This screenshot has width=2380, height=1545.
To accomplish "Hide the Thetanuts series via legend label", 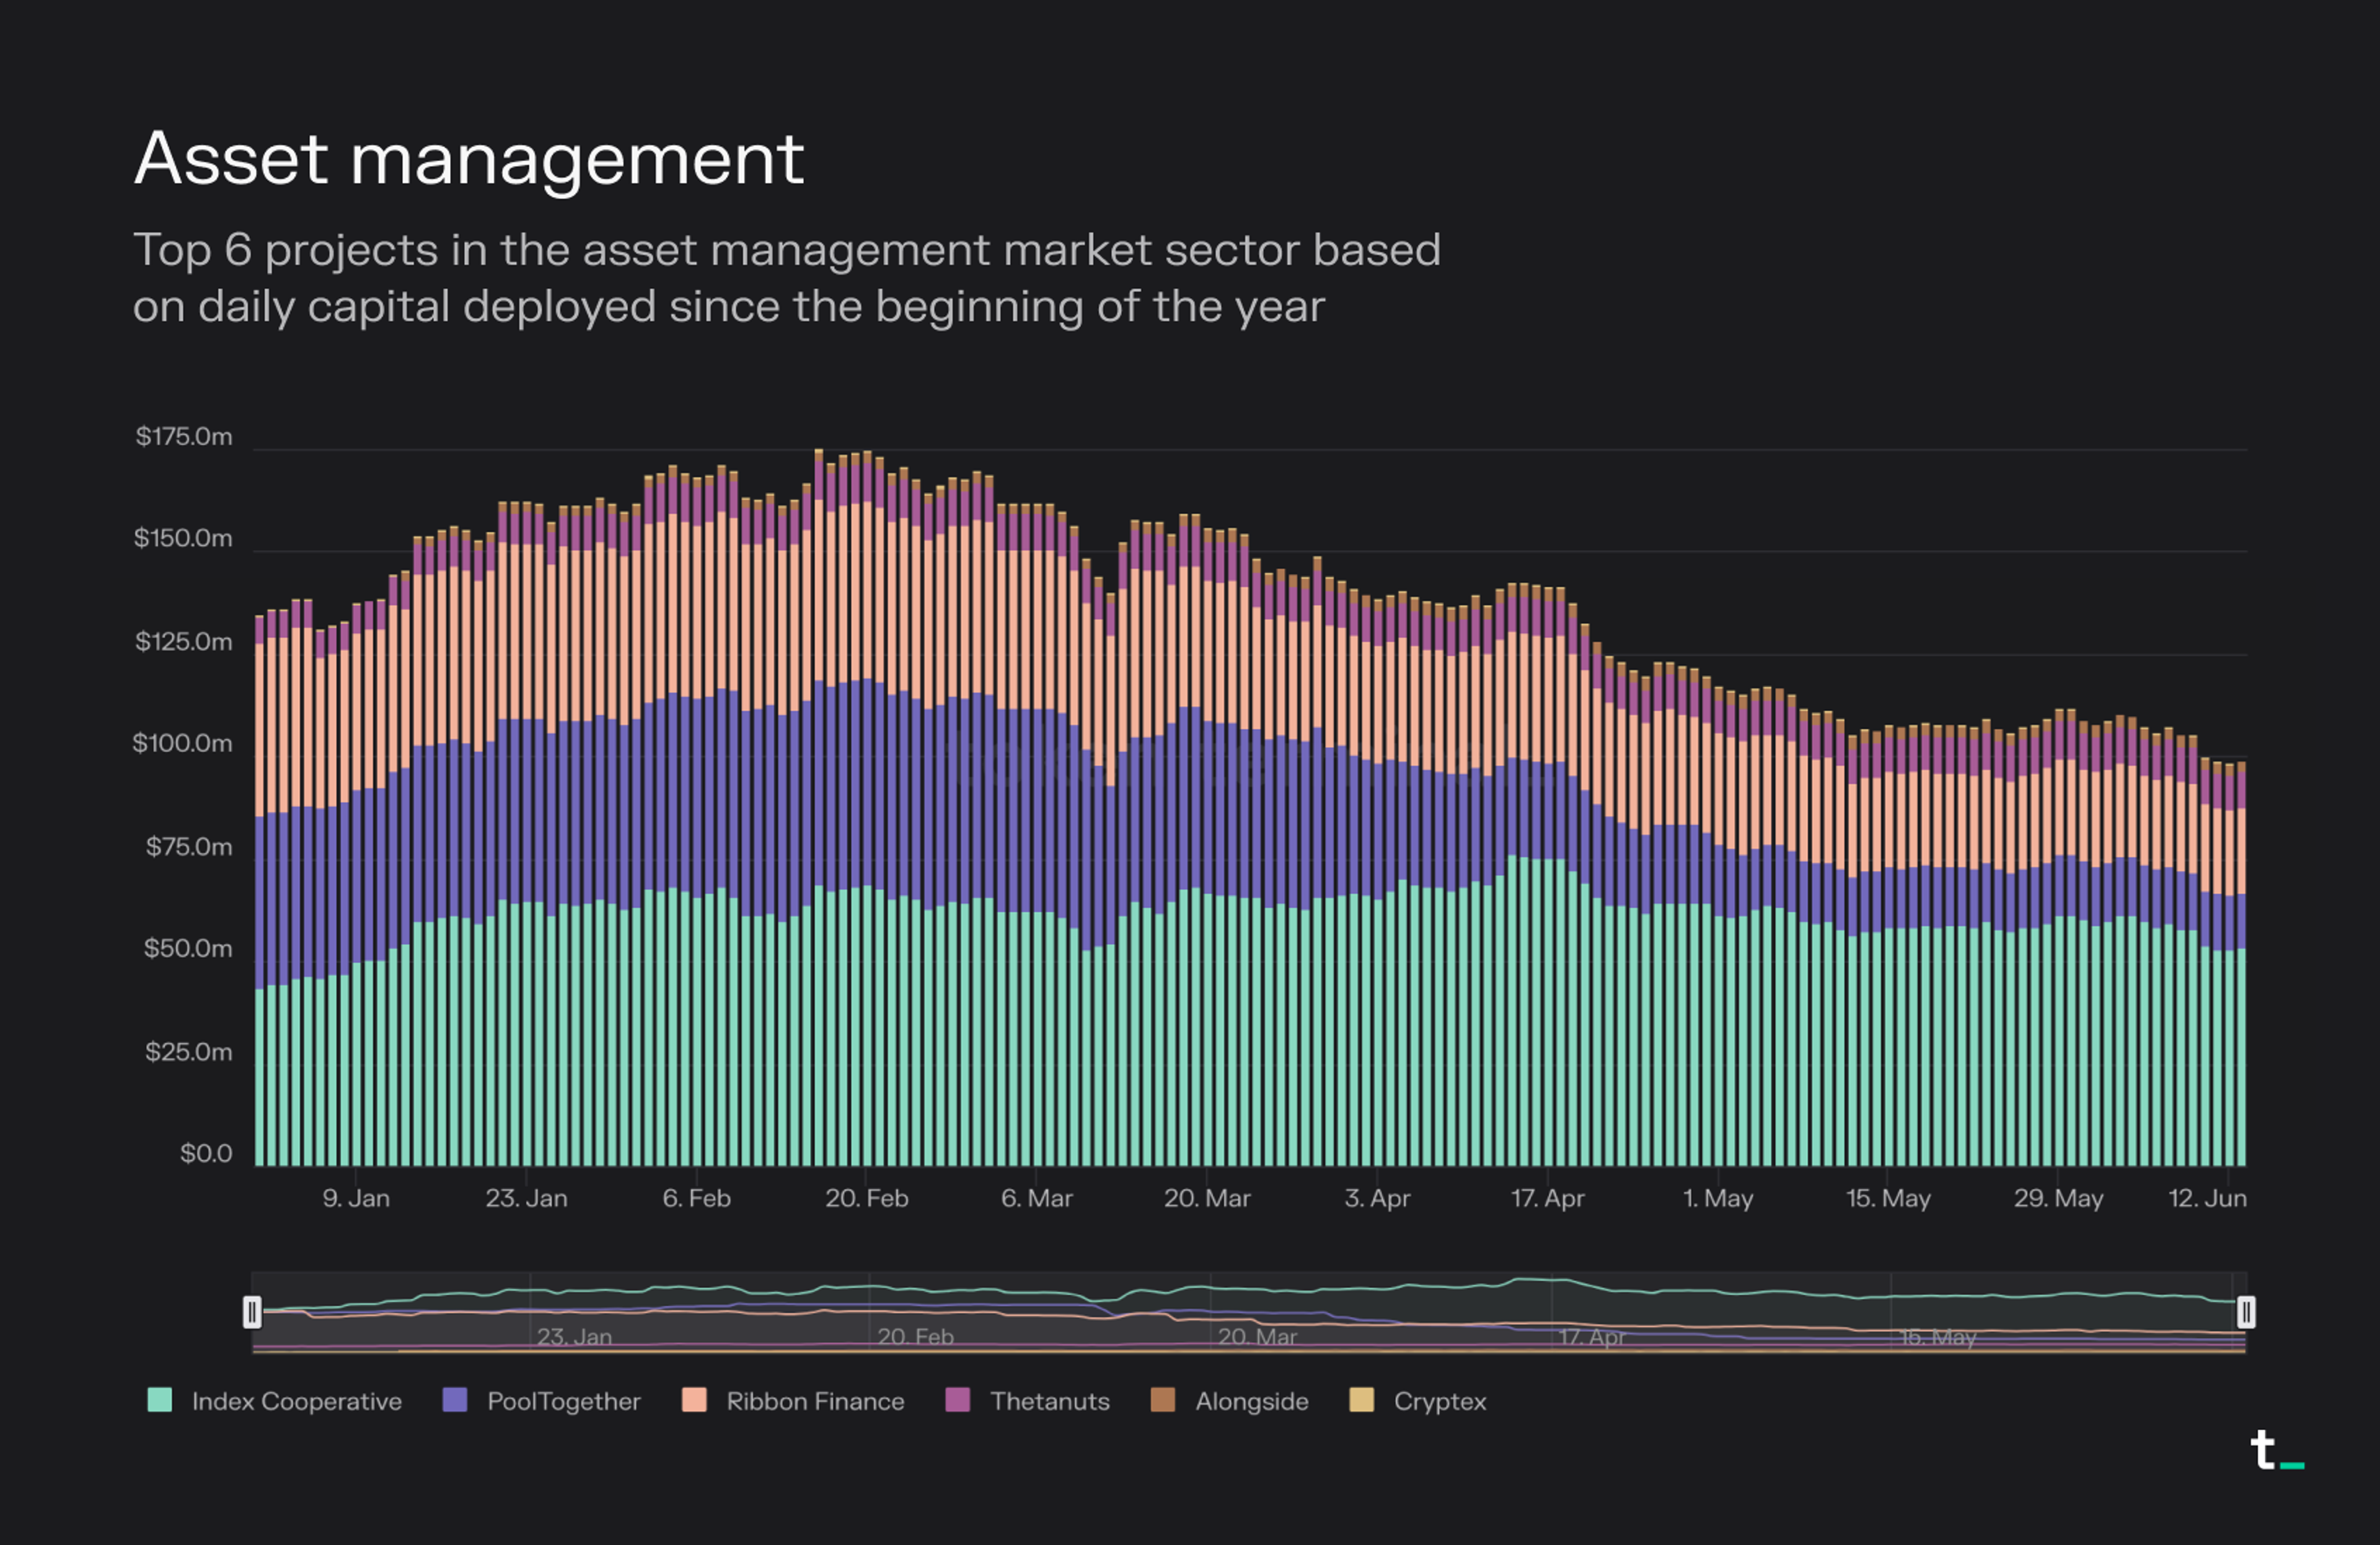I will click(x=1049, y=1401).
